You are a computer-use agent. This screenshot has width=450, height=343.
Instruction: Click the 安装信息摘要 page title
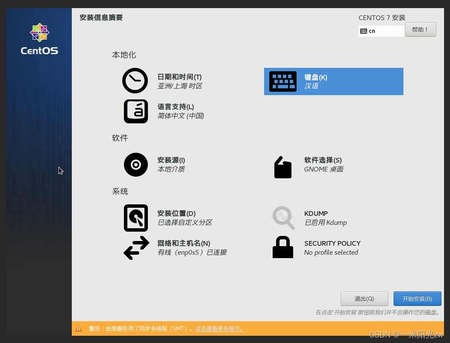tap(101, 17)
